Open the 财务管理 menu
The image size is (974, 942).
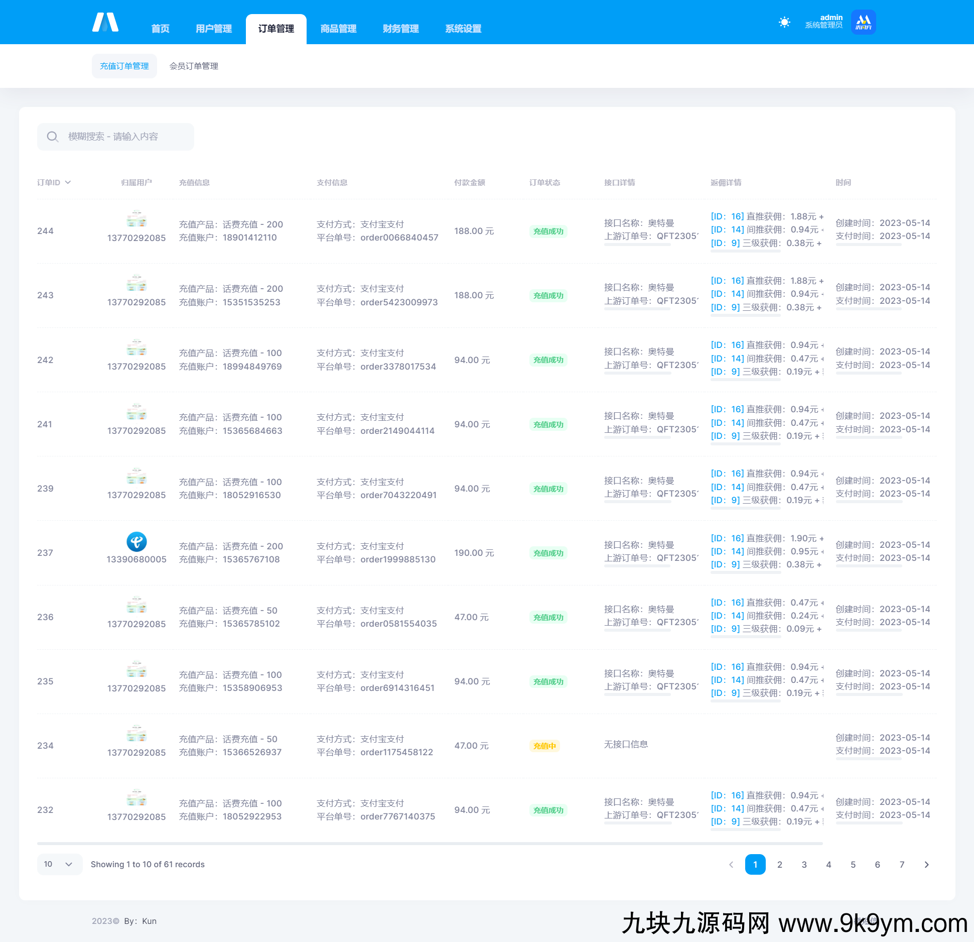400,29
